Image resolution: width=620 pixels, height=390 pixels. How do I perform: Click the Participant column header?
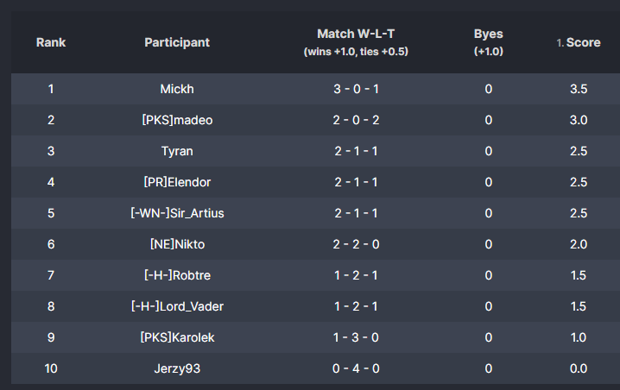177,42
